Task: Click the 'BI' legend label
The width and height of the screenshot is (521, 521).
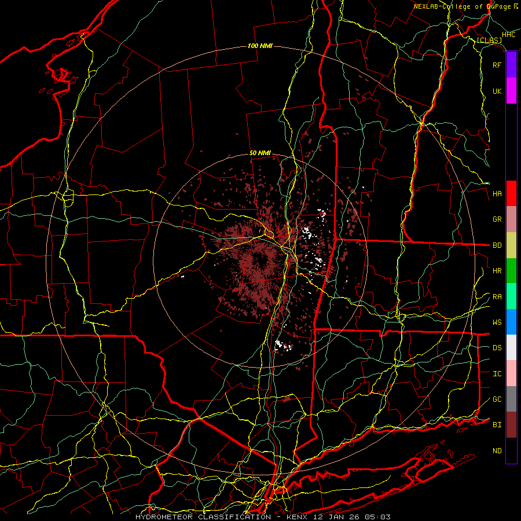Action: click(x=497, y=425)
